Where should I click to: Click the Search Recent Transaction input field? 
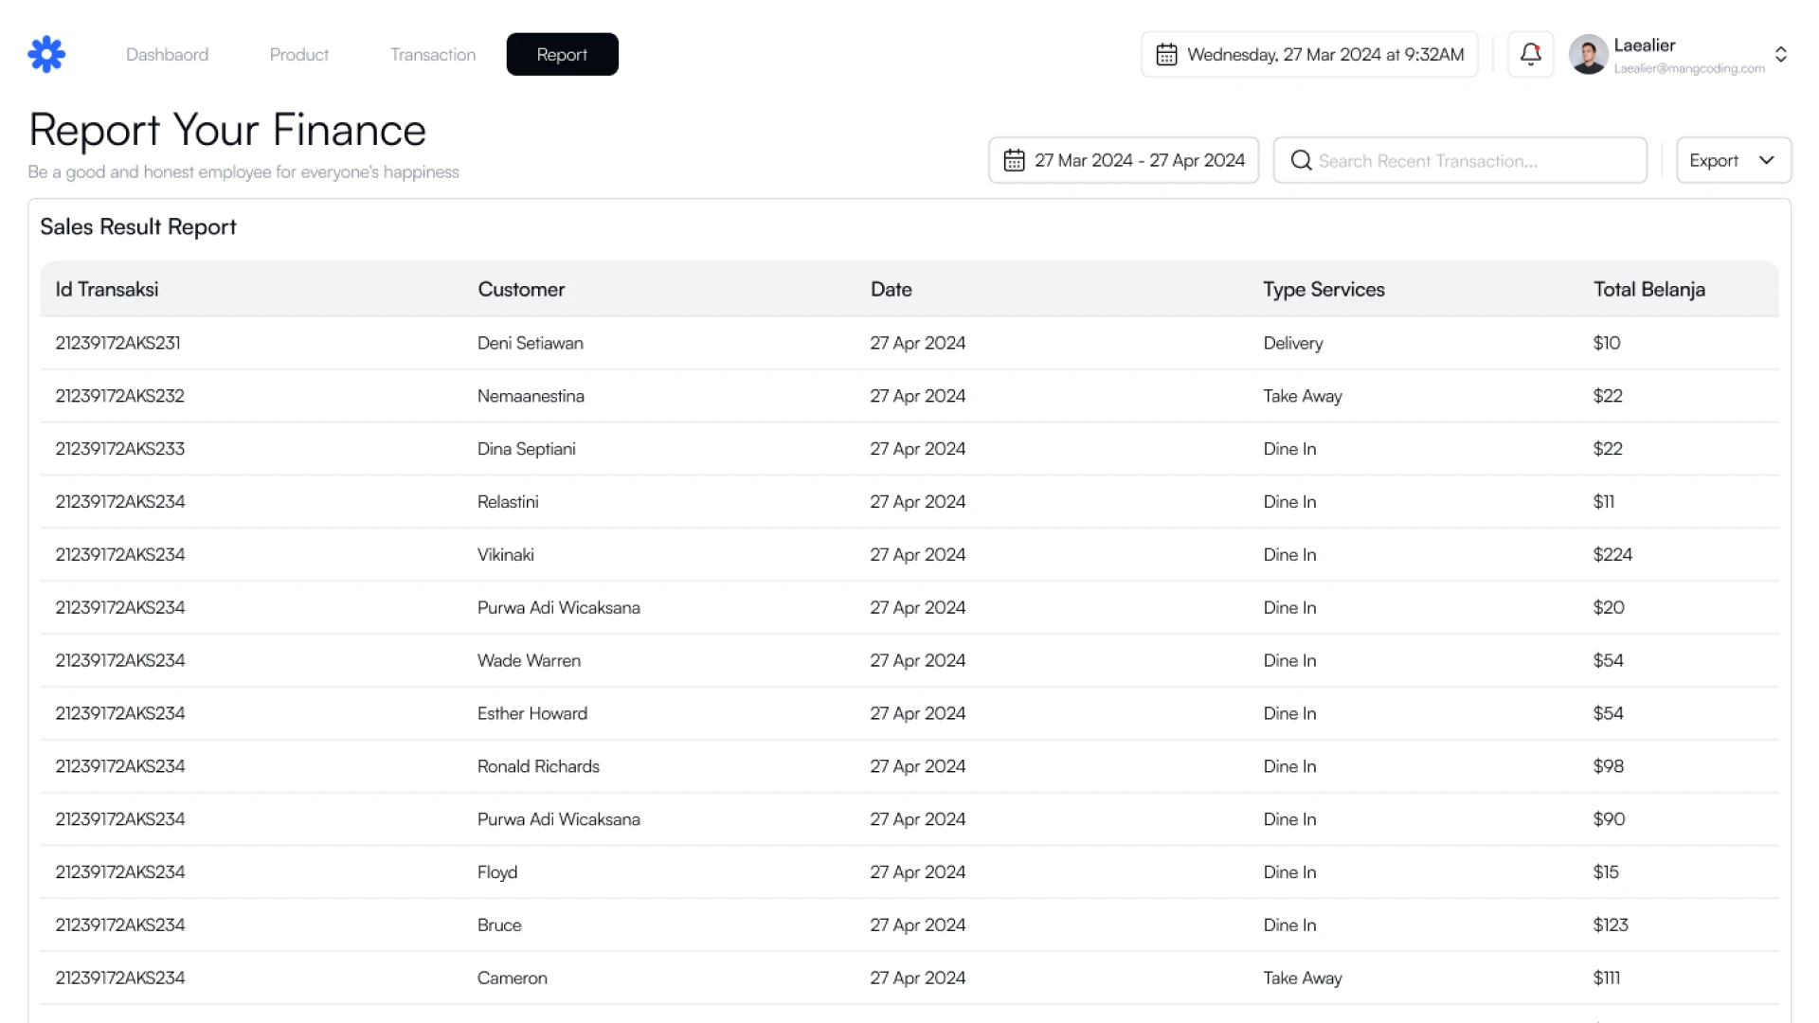coord(1459,160)
